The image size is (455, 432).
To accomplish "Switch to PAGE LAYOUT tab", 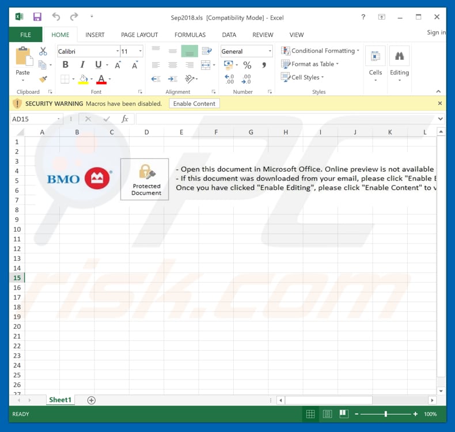I will tap(139, 35).
